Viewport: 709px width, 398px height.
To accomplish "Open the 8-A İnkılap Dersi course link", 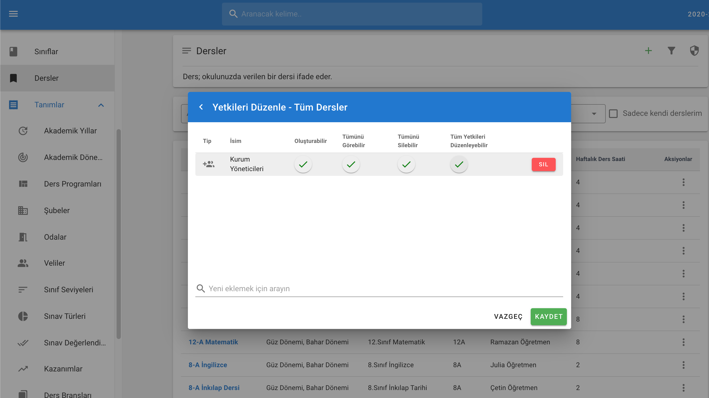I will click(214, 388).
